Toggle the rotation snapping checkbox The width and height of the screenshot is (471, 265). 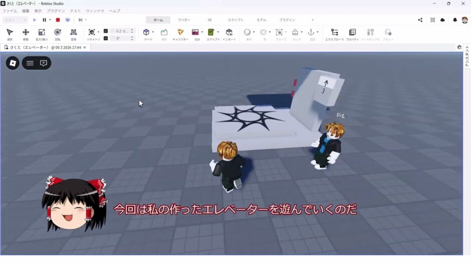click(106, 38)
